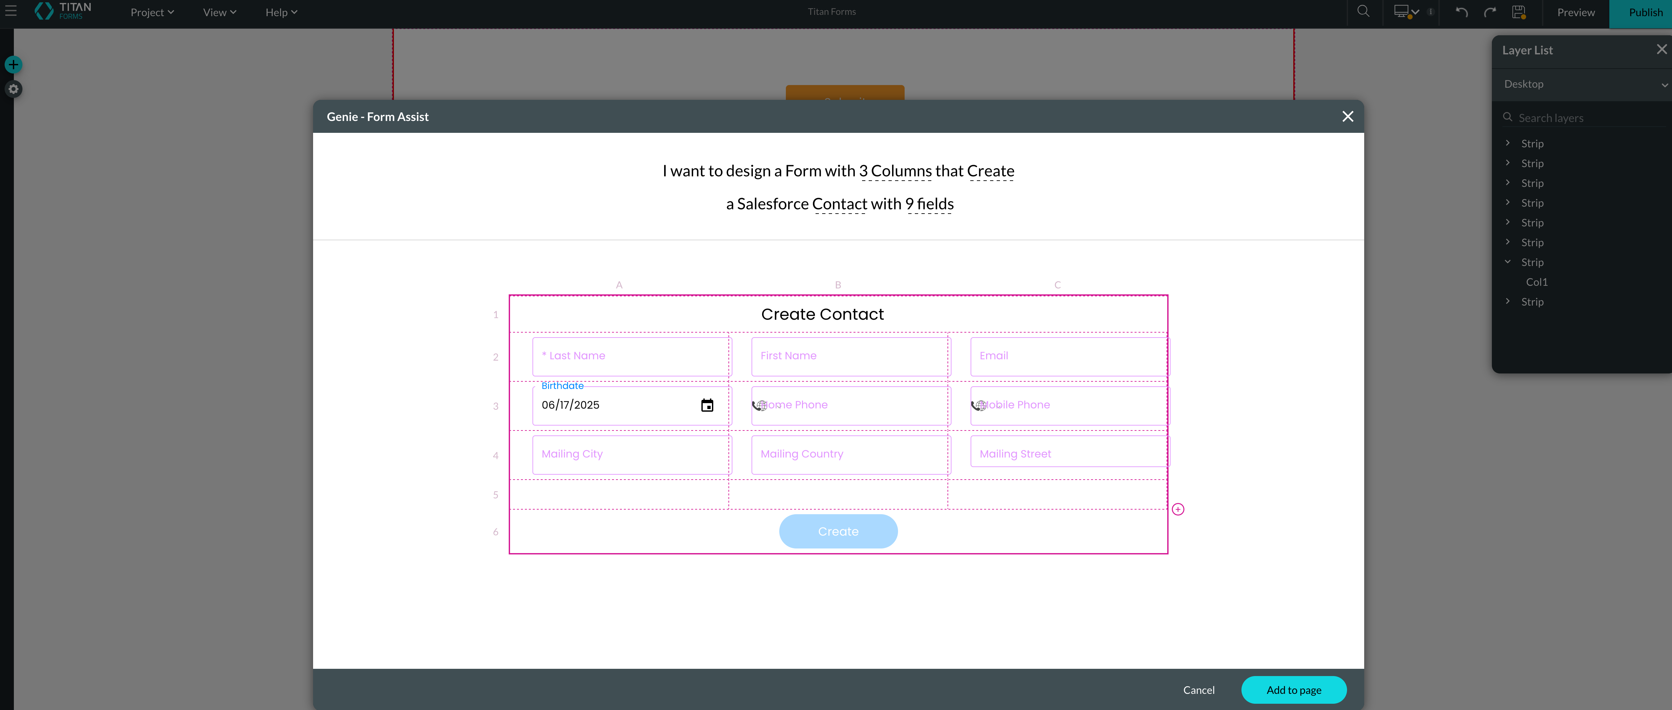Click the redo arrow icon
This screenshot has width=1672, height=710.
[x=1490, y=12]
